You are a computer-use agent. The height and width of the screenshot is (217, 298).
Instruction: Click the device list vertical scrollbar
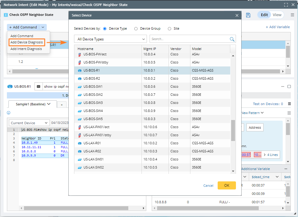click(x=233, y=130)
